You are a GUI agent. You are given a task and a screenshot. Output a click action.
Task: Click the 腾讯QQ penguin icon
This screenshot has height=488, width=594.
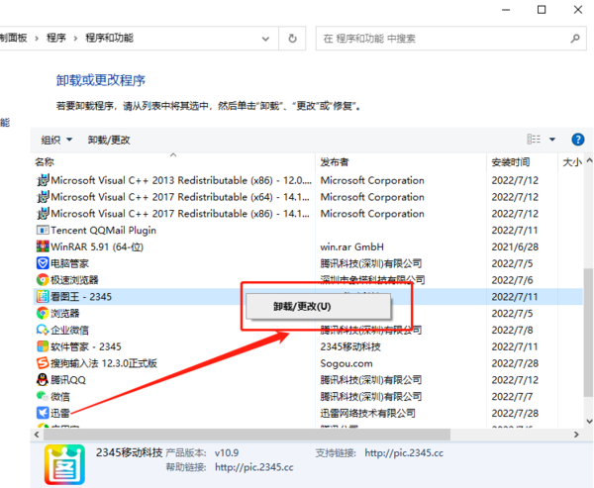pyautogui.click(x=43, y=380)
